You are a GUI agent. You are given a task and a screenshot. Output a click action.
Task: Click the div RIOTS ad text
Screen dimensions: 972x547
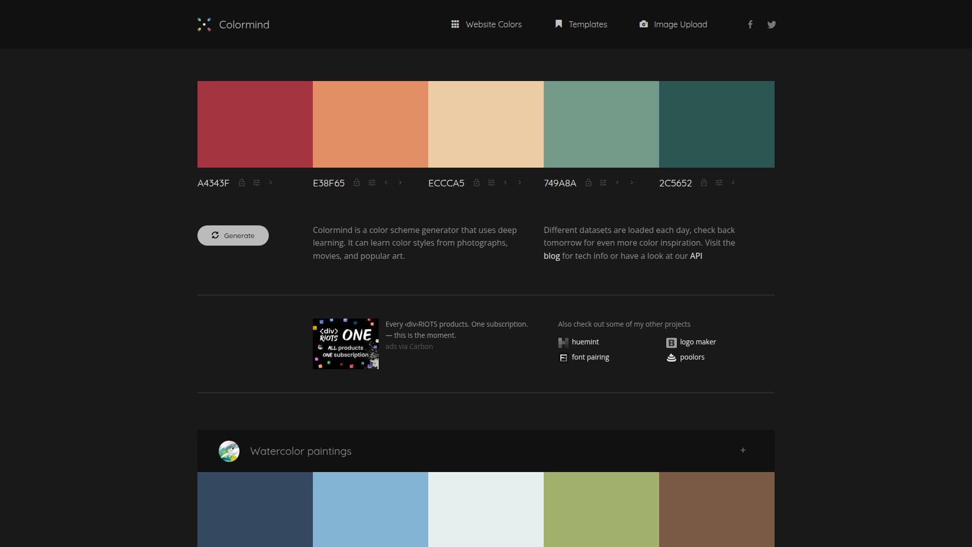click(x=457, y=330)
